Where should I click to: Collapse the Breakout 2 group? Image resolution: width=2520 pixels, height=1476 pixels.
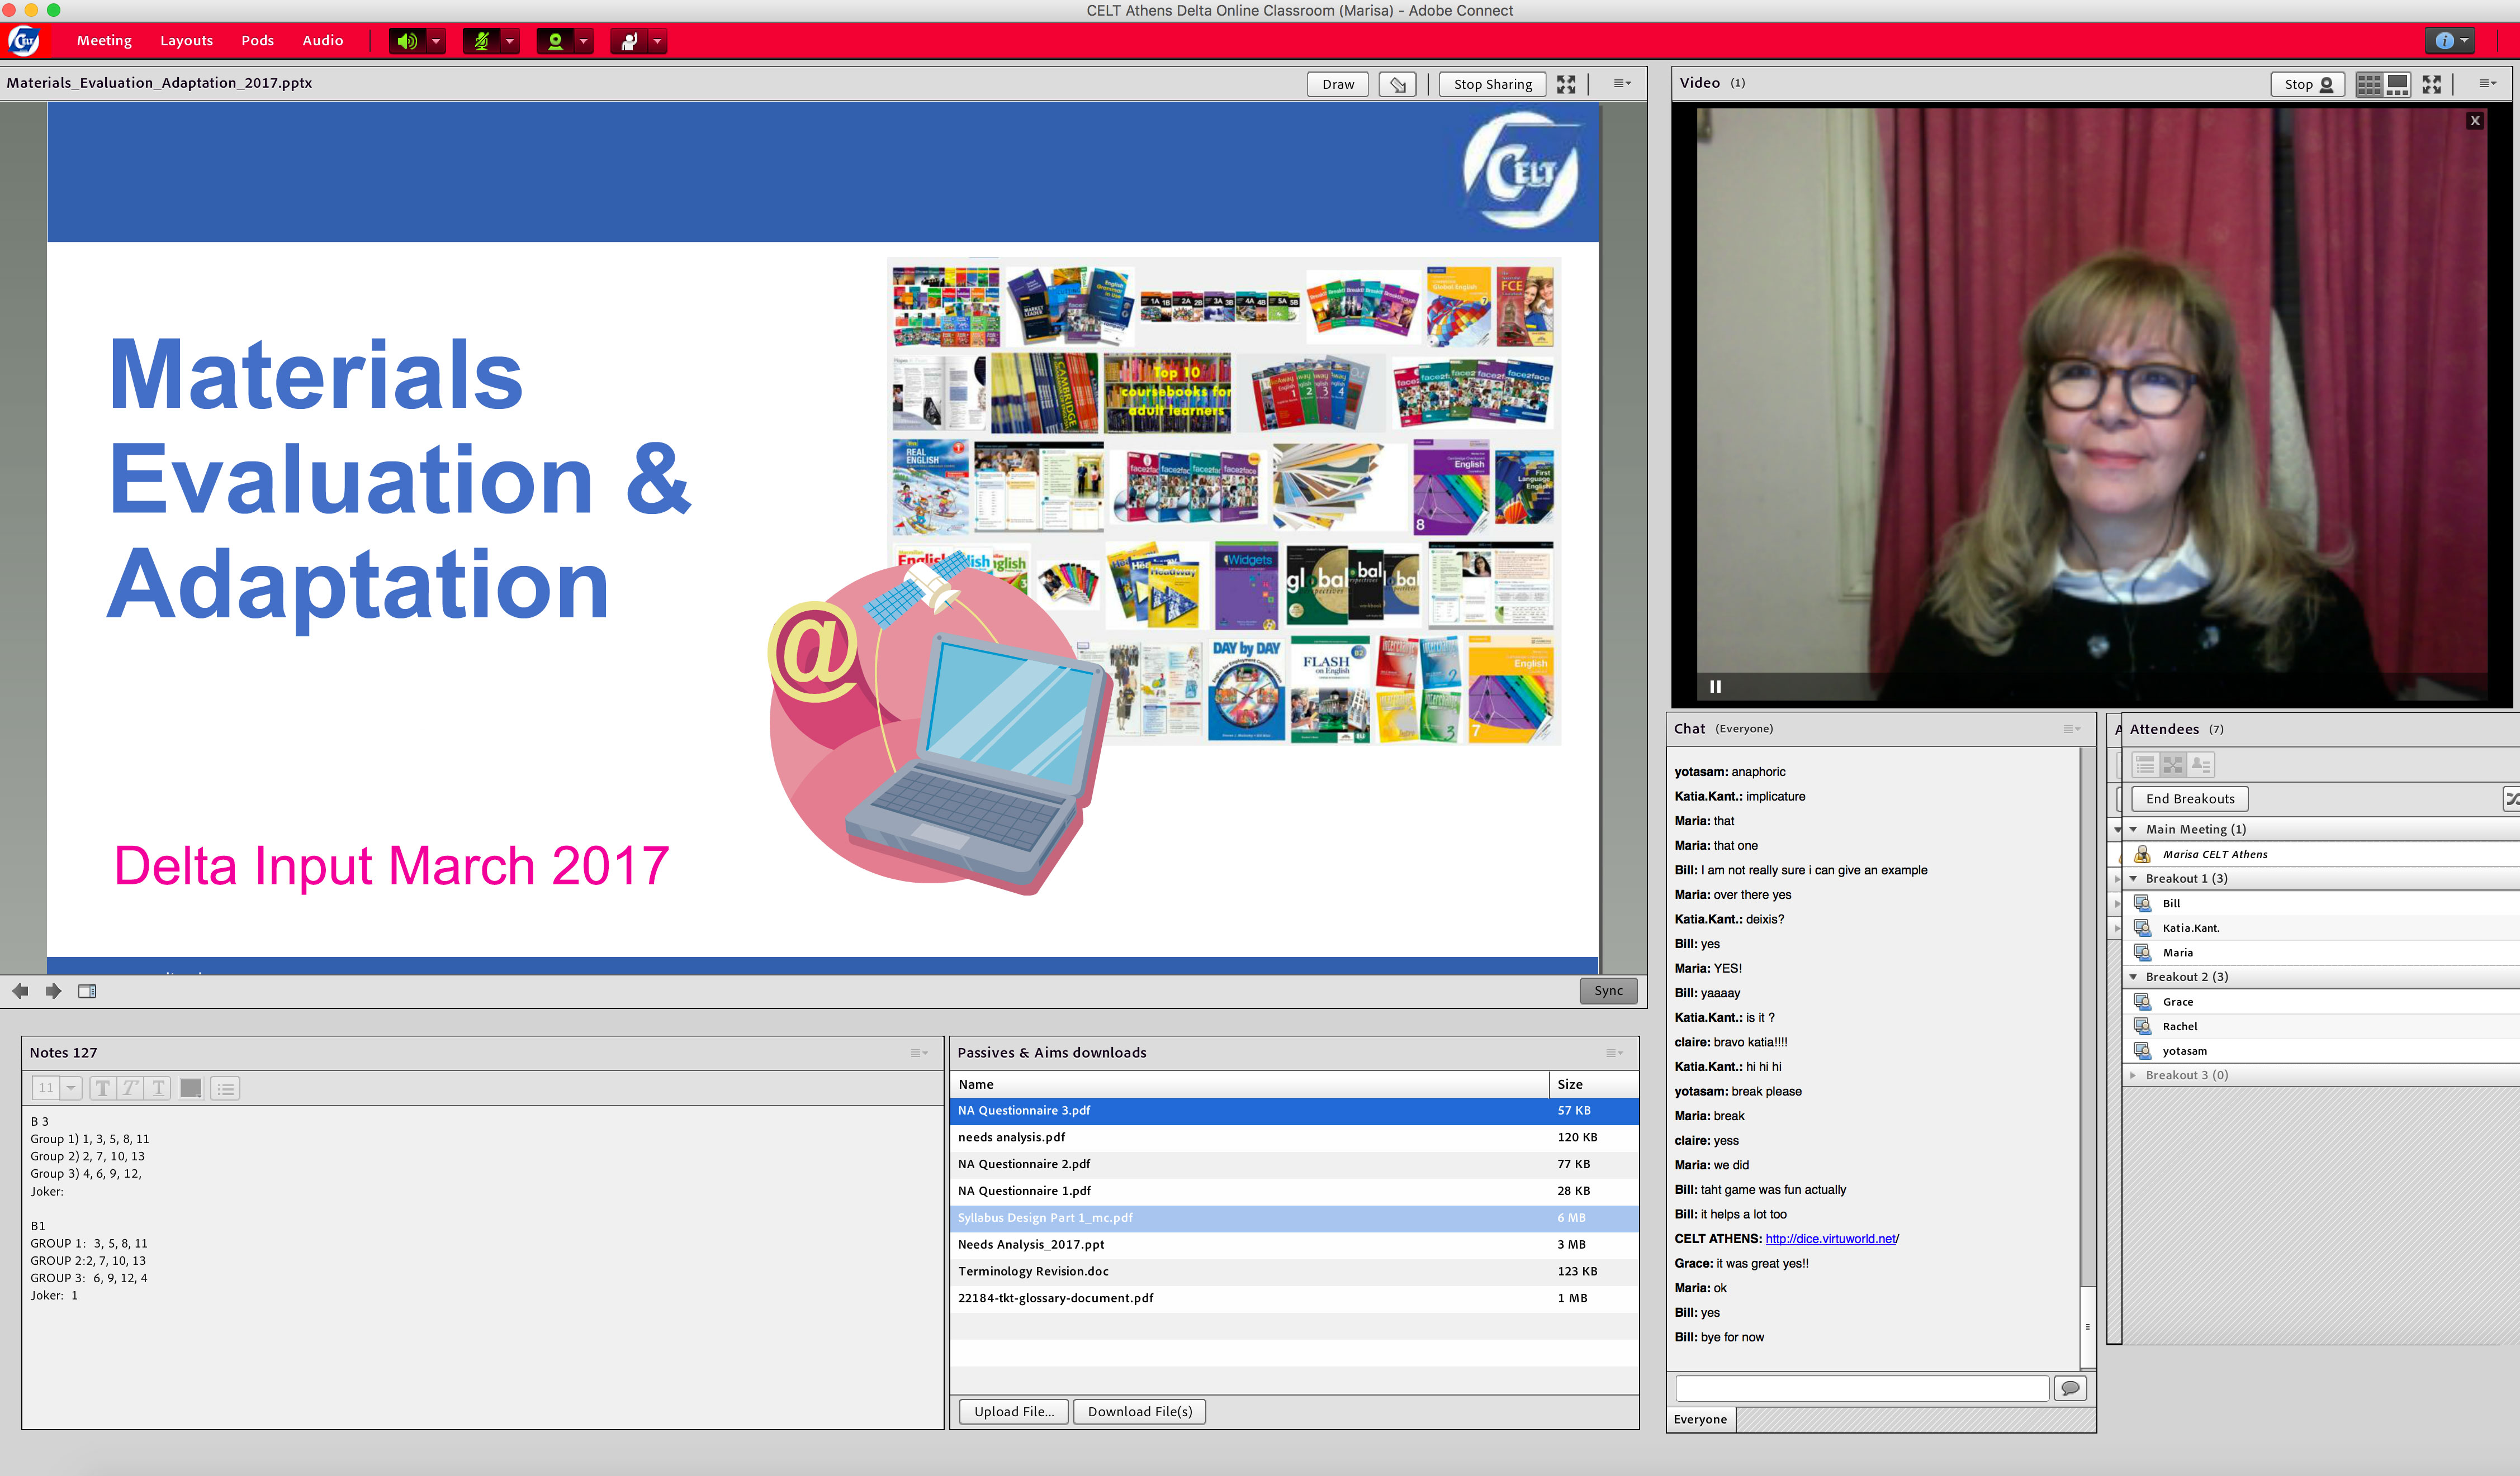(x=2133, y=977)
